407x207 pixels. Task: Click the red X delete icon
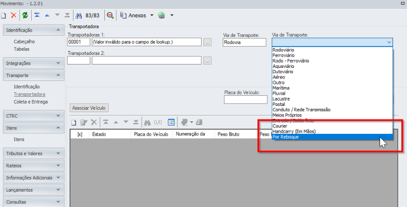pyautogui.click(x=13, y=15)
